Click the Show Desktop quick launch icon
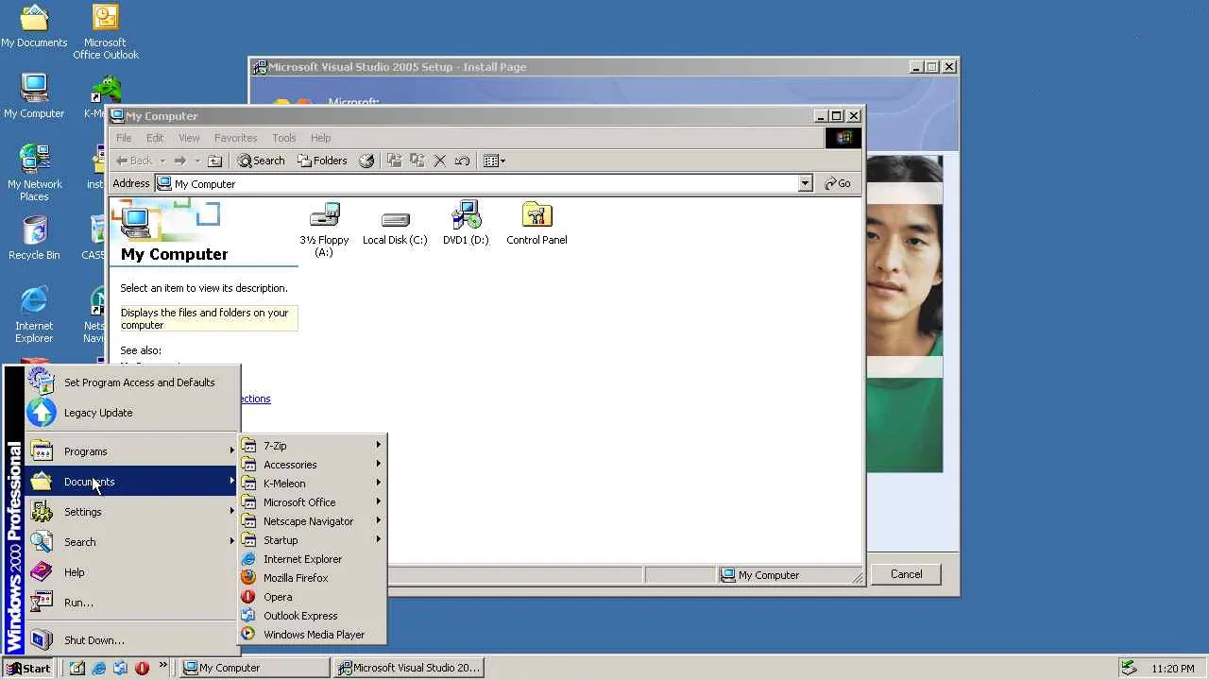The width and height of the screenshot is (1209, 680). click(x=77, y=668)
